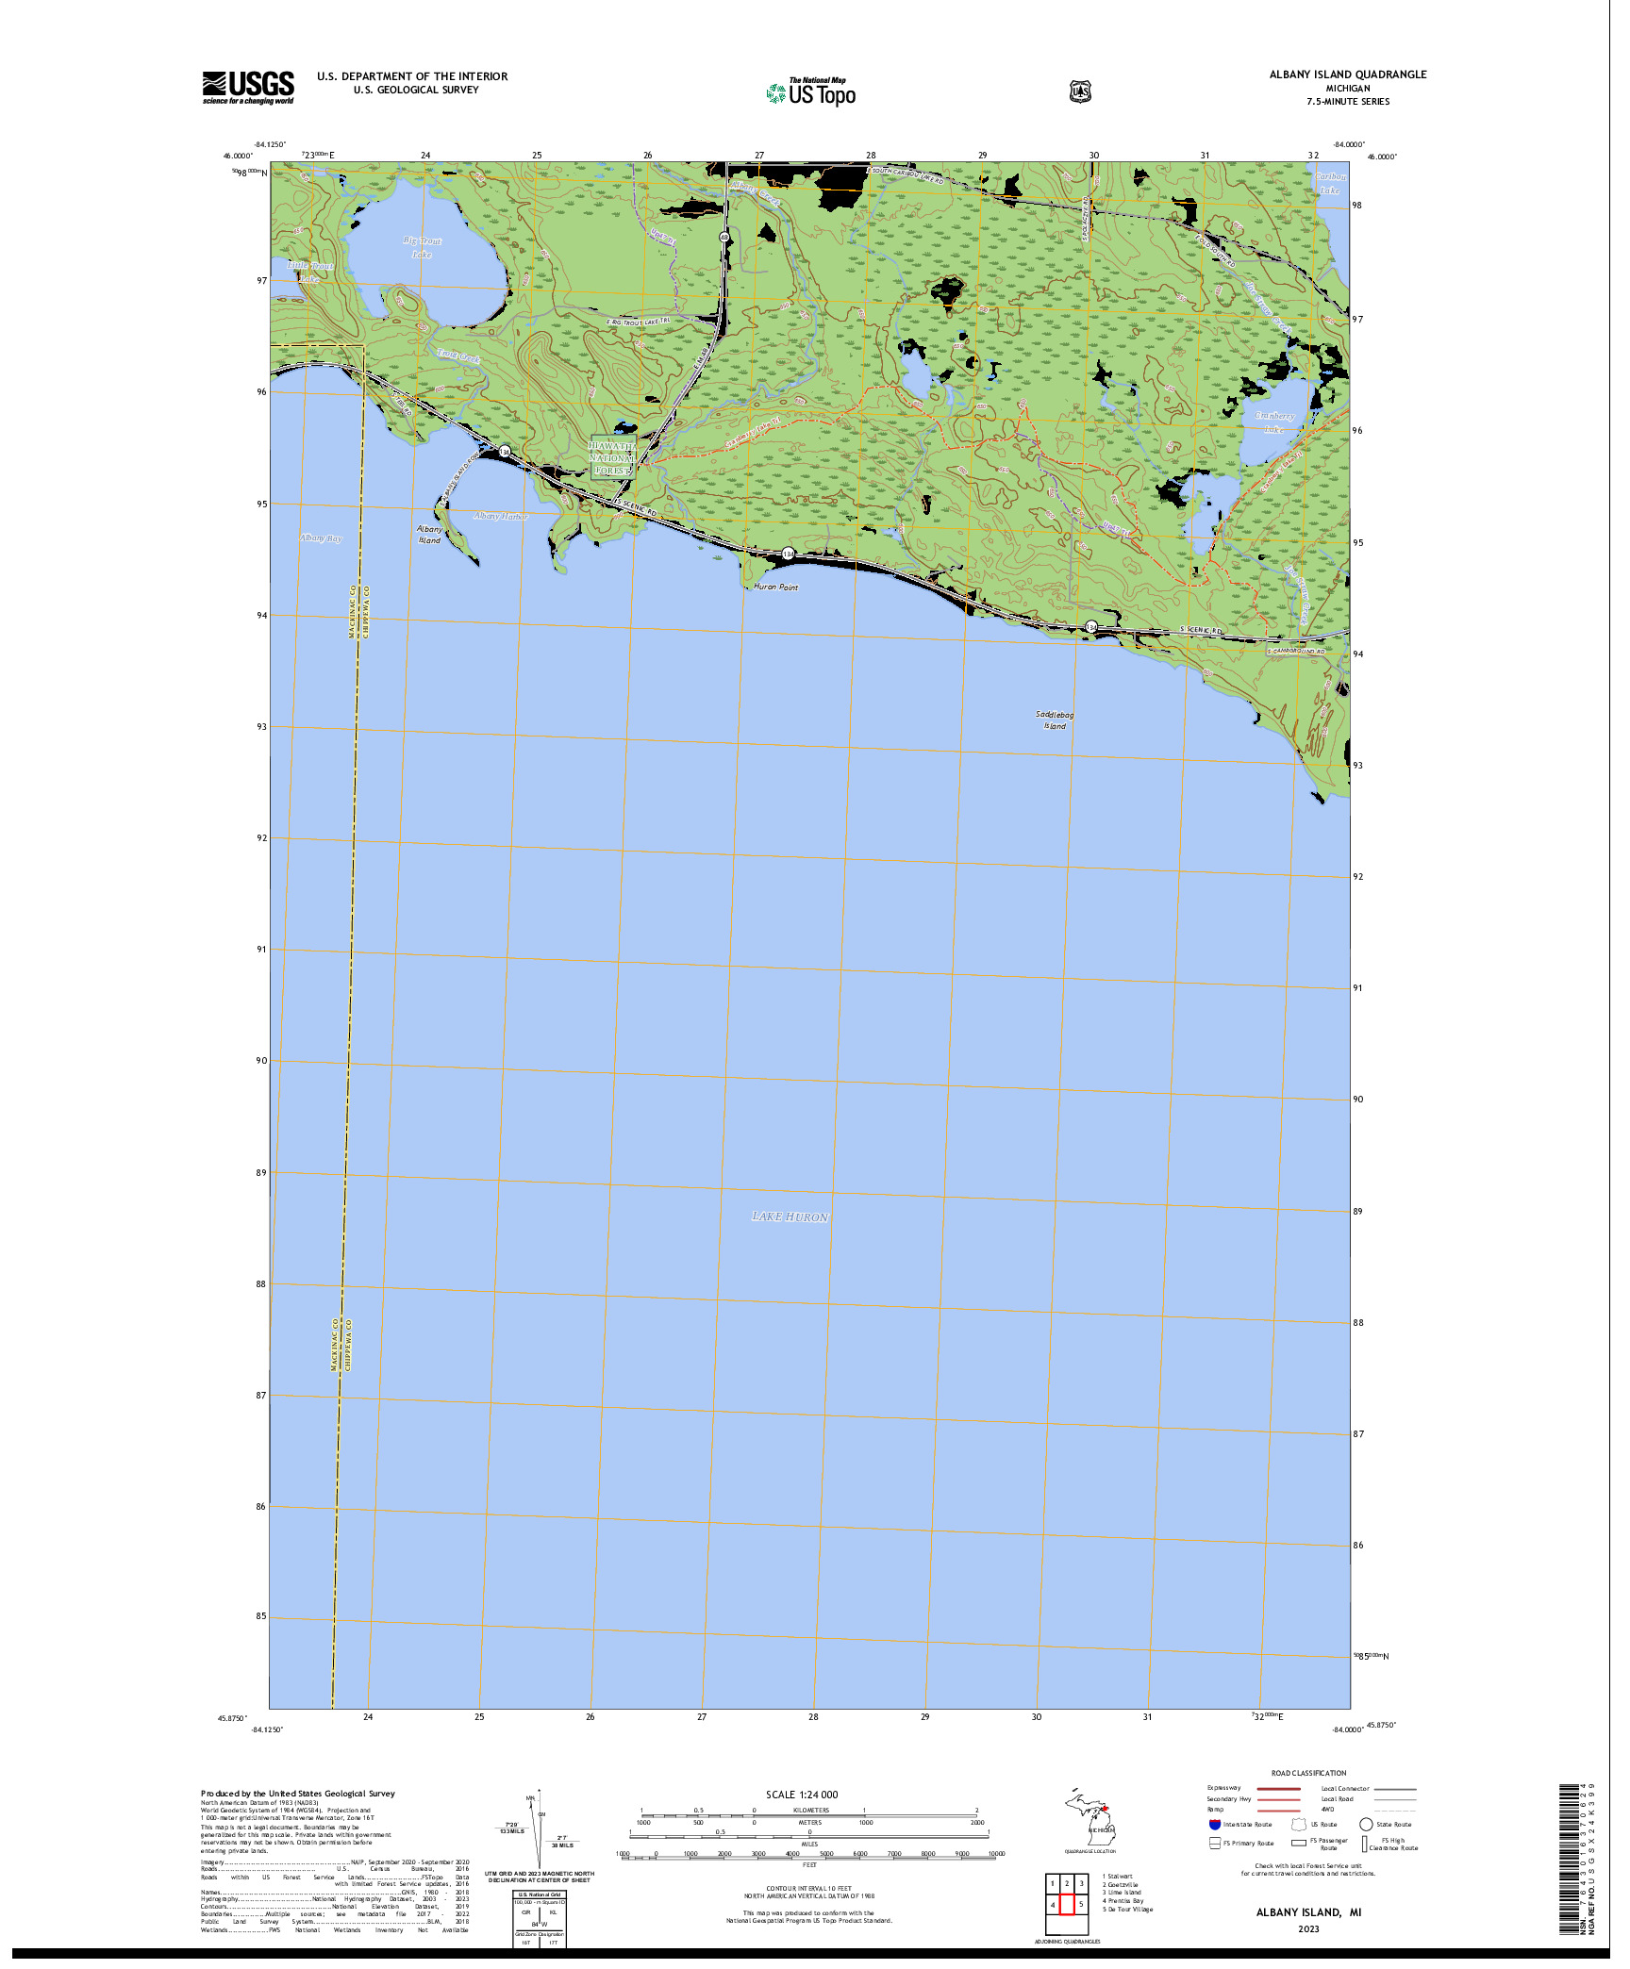Click the 'Albany Bay' label
The width and height of the screenshot is (1630, 1969).
321,538
